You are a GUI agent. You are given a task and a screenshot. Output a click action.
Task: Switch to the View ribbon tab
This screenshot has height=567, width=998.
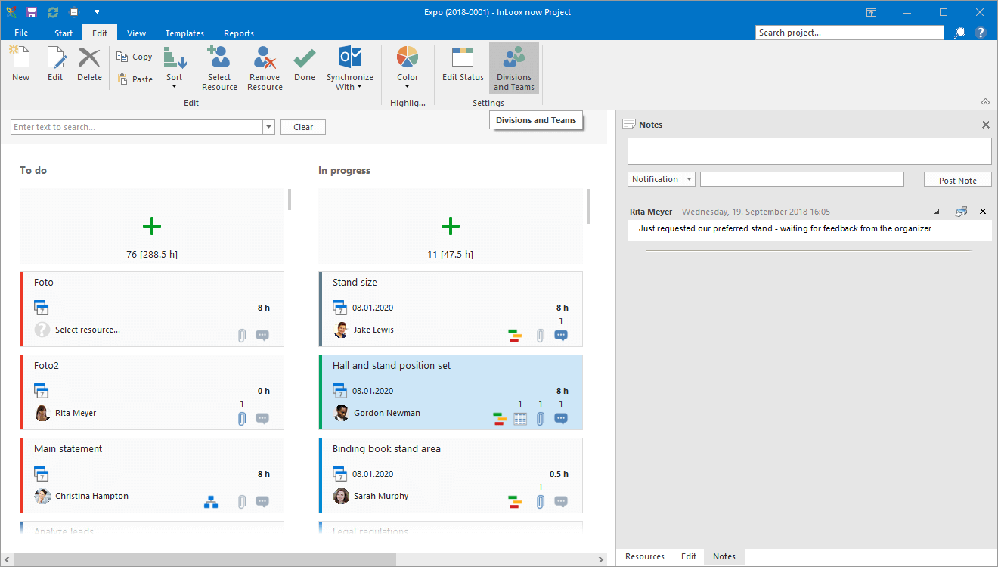137,33
